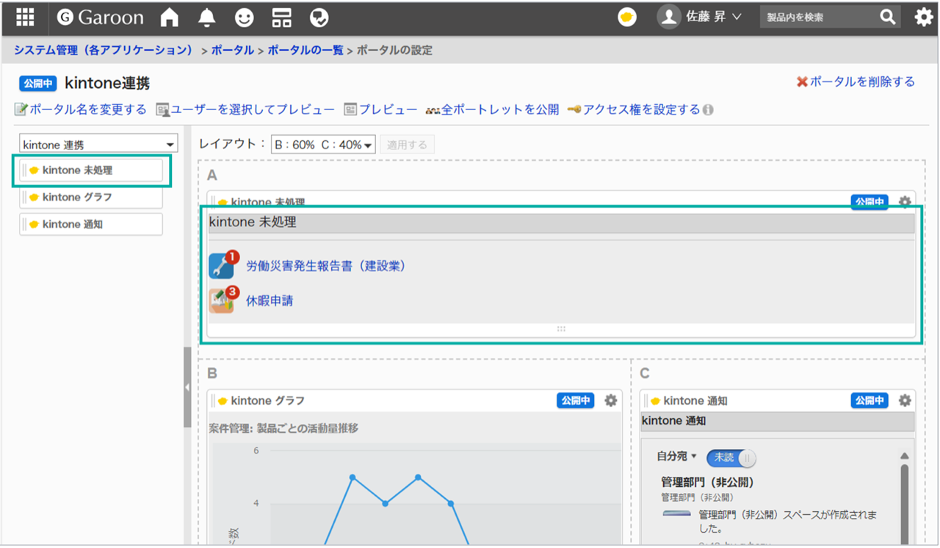The height and width of the screenshot is (548, 940).
Task: Click the Garoon logo
Action: point(100,17)
